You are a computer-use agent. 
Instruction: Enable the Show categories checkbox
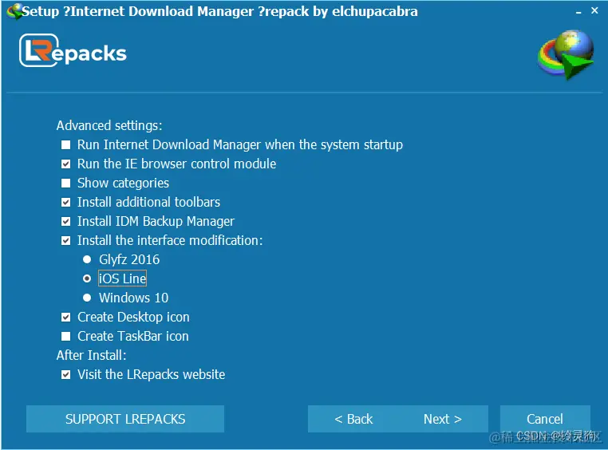66,183
